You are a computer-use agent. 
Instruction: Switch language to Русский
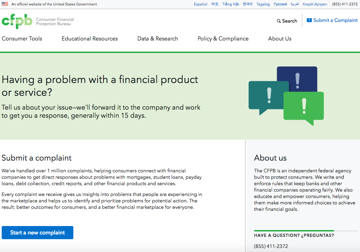[280, 4]
